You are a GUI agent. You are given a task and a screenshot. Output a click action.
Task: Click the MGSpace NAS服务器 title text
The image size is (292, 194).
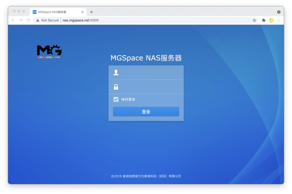[146, 58]
